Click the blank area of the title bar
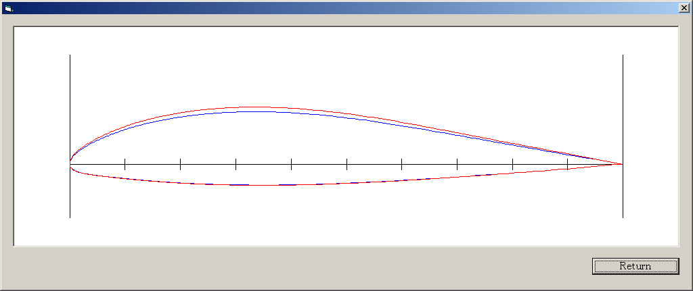 pos(338,8)
